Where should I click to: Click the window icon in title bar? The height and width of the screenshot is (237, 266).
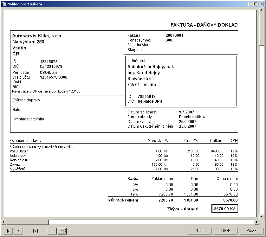coord(4,4)
